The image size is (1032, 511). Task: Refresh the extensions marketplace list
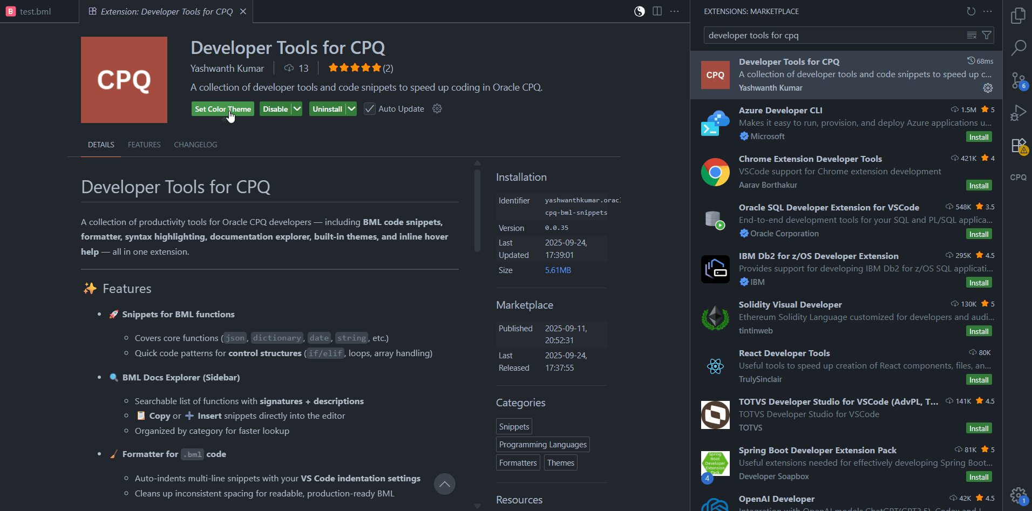(971, 11)
